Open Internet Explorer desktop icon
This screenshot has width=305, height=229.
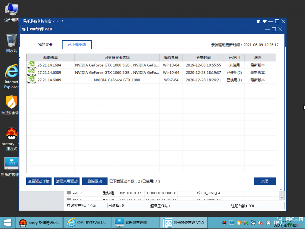[x=11, y=77]
